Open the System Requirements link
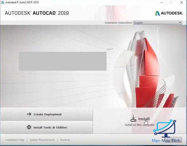187x146 pixels. pos(42,140)
